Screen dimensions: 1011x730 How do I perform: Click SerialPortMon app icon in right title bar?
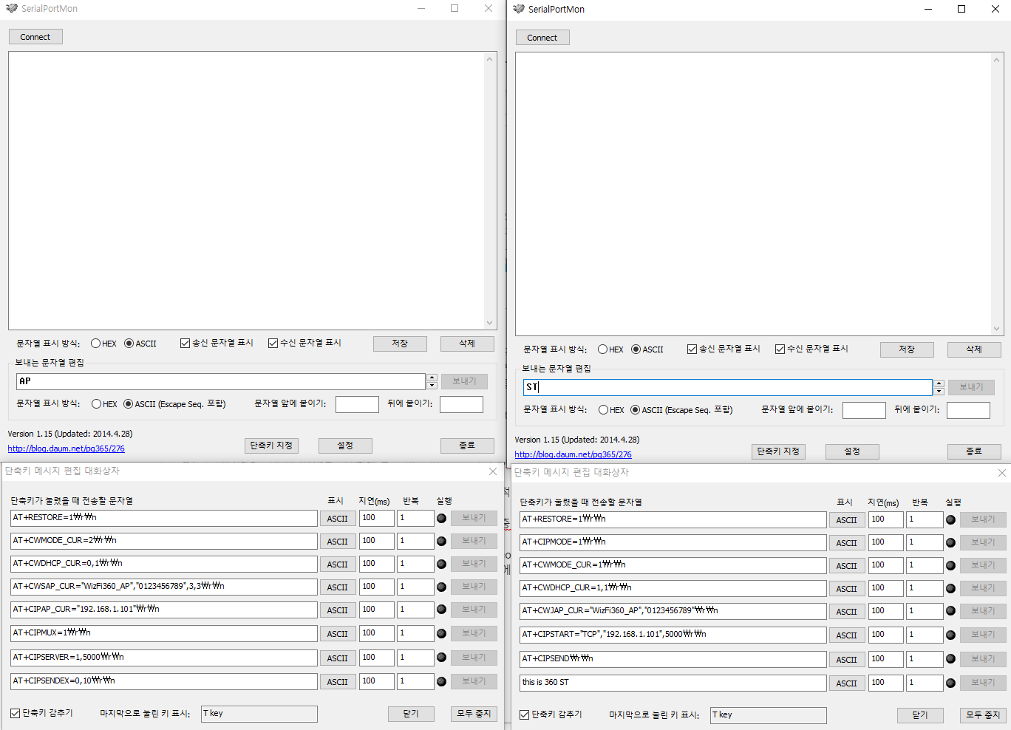[518, 9]
